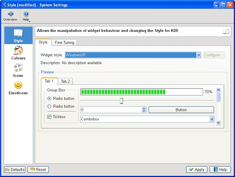Select the first Radio button in preview
The image size is (235, 177).
click(49, 99)
